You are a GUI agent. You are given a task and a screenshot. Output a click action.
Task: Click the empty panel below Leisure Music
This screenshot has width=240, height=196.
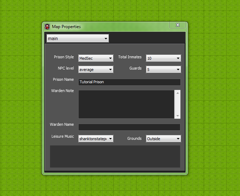pyautogui.click(x=115, y=156)
